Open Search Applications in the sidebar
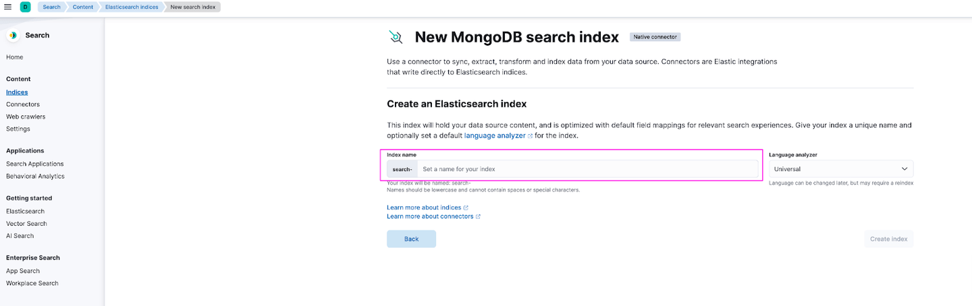 click(35, 164)
